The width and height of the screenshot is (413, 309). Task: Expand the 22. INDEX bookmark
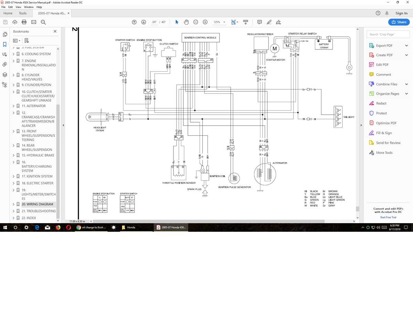click(14, 218)
